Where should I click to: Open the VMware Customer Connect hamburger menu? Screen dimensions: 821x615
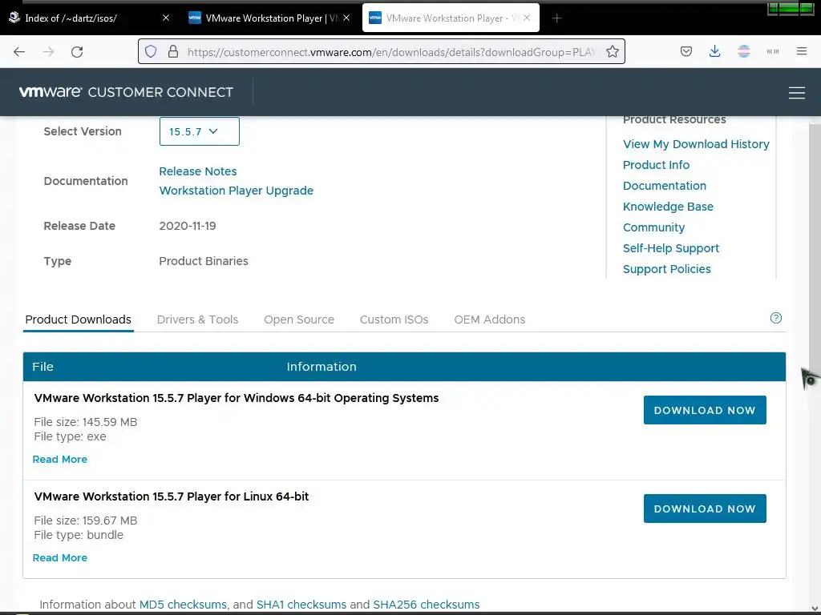796,93
